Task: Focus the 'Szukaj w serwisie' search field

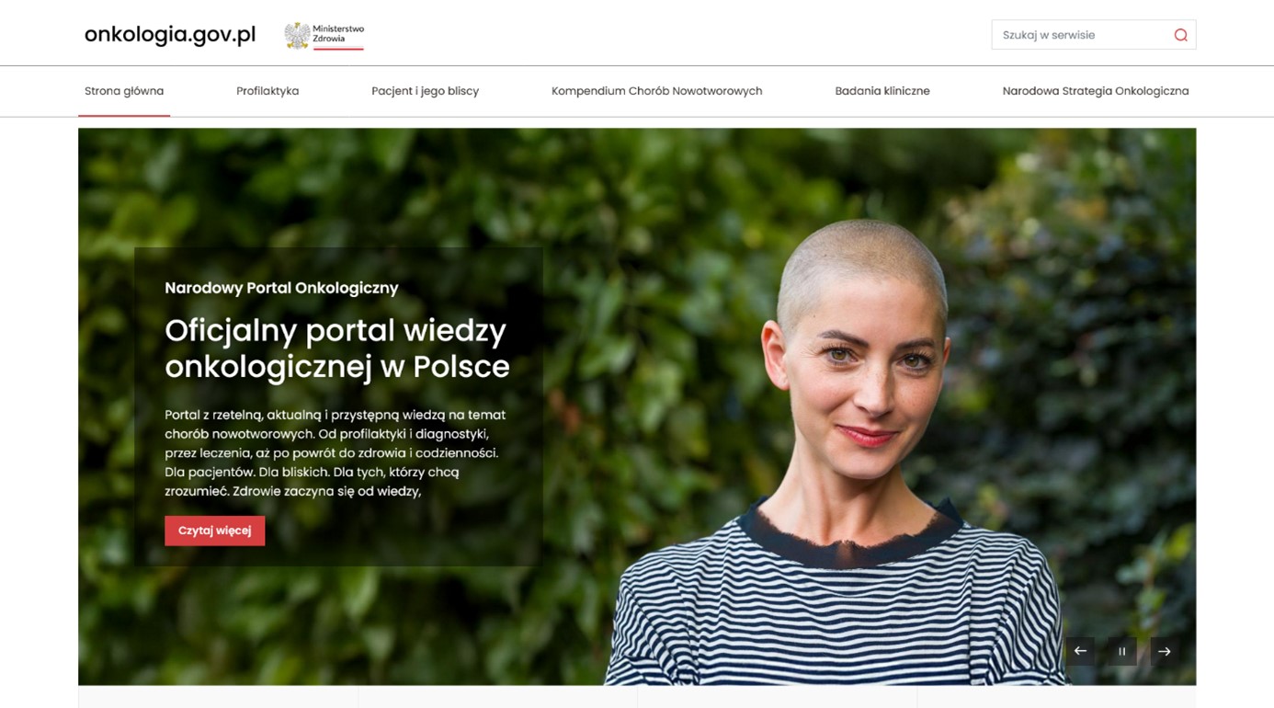Action: [1080, 35]
